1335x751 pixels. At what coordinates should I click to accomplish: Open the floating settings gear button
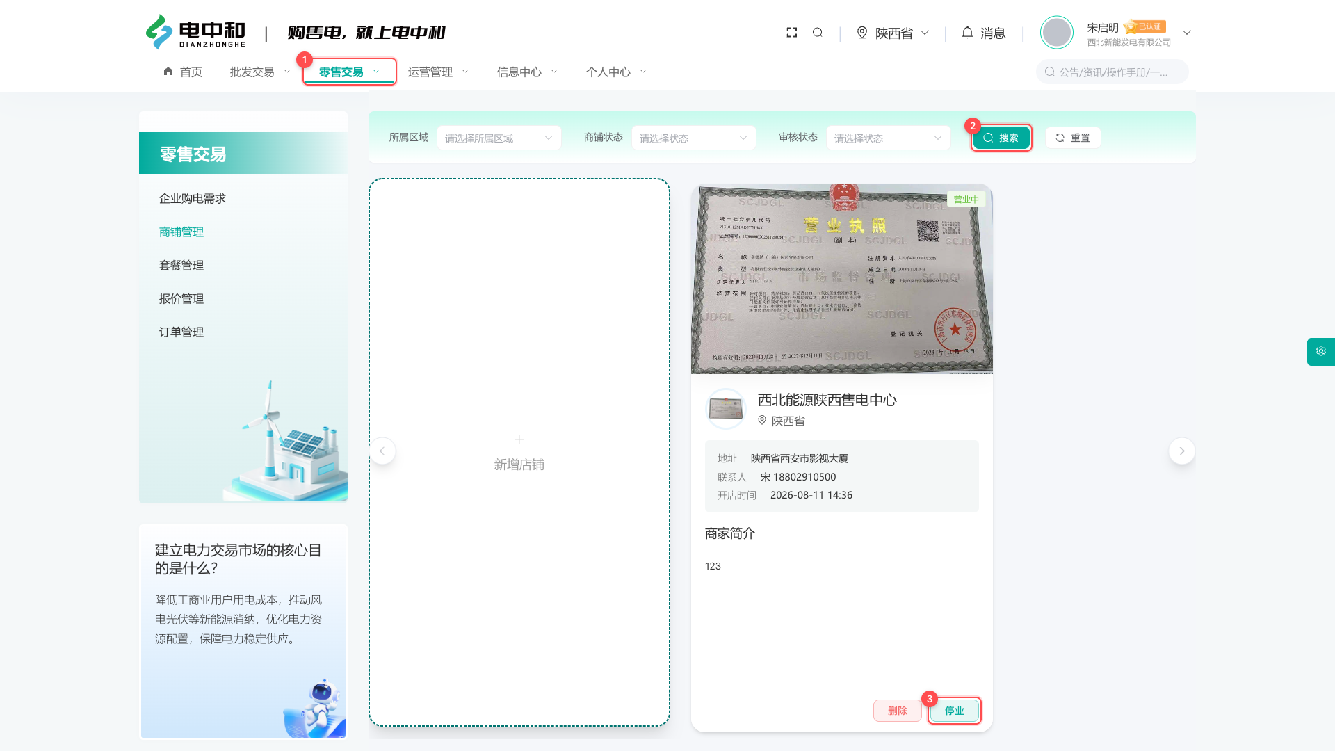[1321, 351]
